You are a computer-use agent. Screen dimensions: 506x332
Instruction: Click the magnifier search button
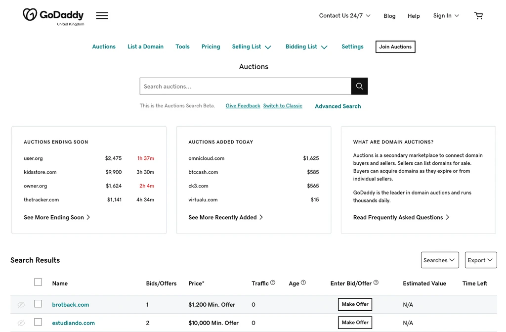tap(359, 86)
